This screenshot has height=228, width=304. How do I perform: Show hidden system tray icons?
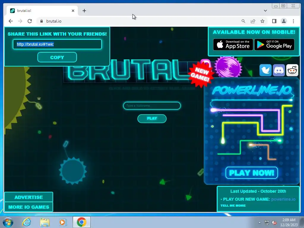[x=259, y=222]
